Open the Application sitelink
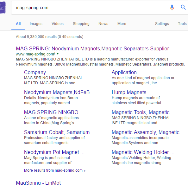188x185 pixels. pyautogui.click(x=124, y=72)
